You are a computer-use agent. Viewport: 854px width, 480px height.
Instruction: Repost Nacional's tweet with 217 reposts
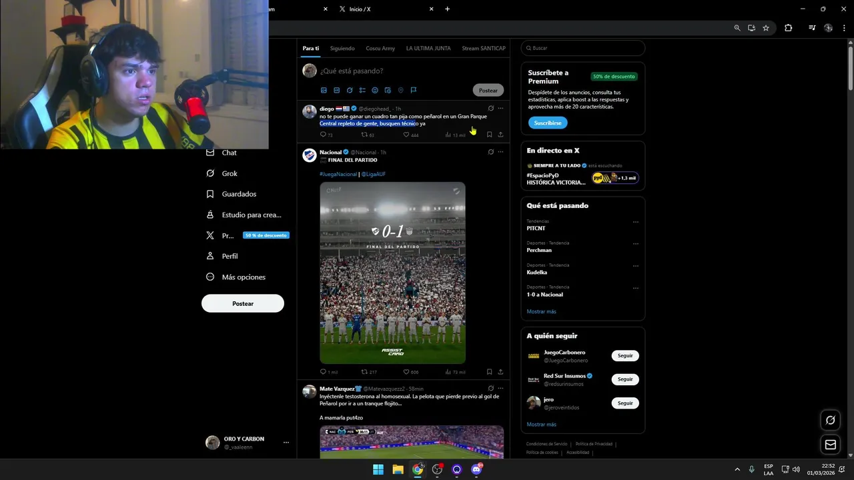(x=364, y=372)
